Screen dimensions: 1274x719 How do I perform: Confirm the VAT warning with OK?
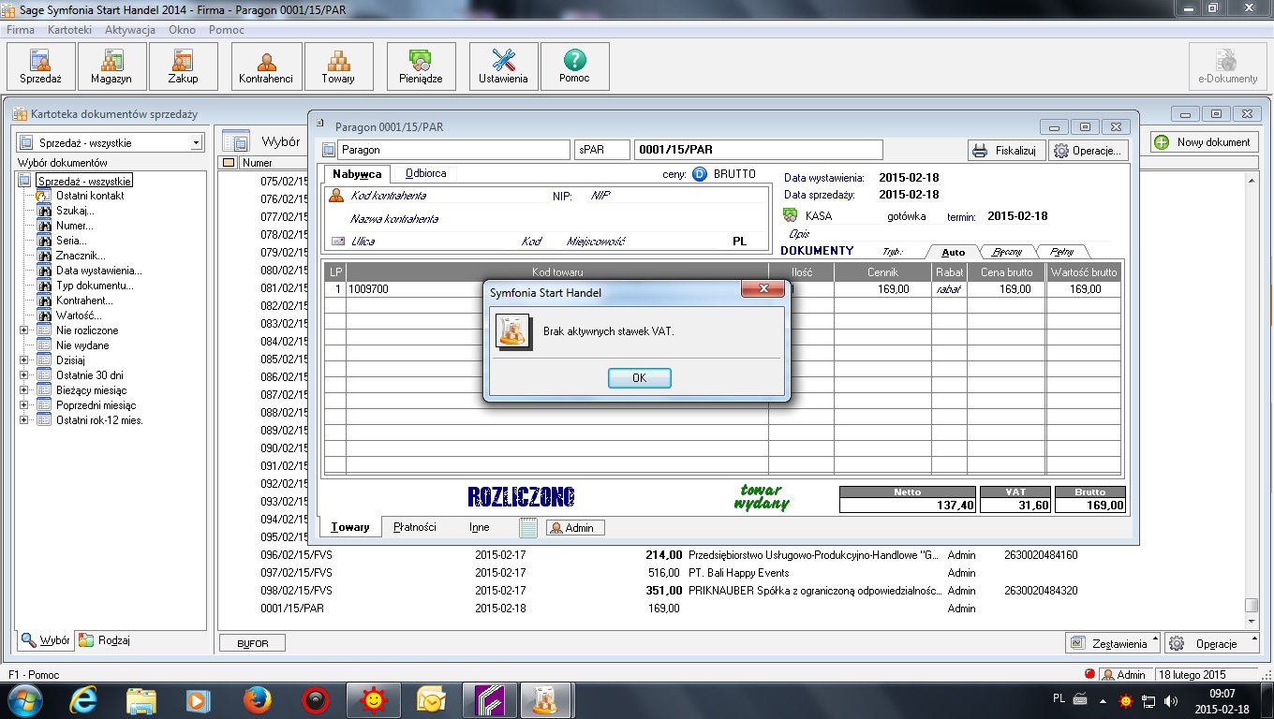click(x=639, y=378)
